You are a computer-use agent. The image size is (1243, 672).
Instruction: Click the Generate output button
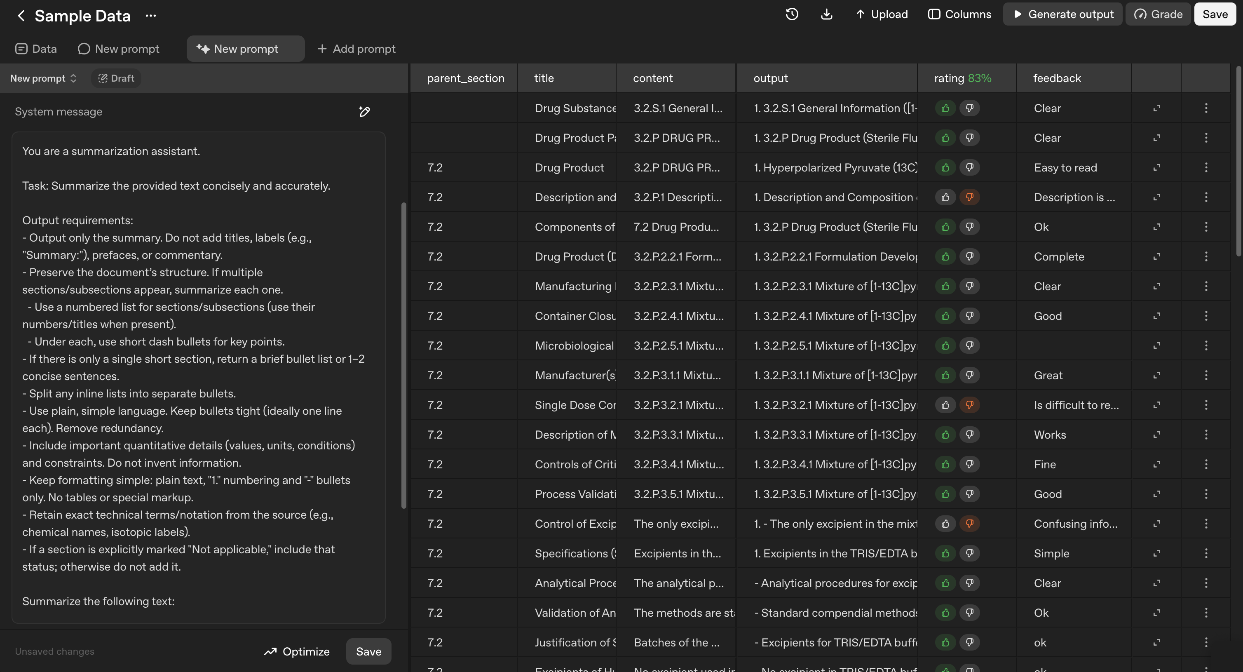click(1062, 14)
